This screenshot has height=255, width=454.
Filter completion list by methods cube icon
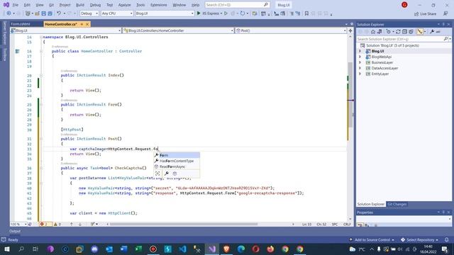[175, 174]
